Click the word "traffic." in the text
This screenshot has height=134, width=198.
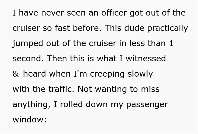pyautogui.click(x=61, y=89)
